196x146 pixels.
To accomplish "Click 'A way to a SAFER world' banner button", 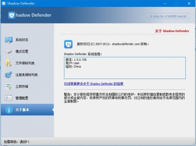I will [x=168, y=16].
